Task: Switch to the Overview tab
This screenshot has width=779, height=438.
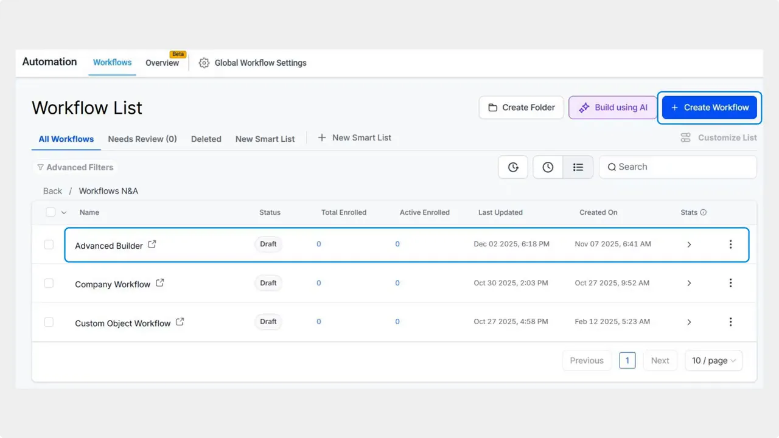Action: coord(162,63)
